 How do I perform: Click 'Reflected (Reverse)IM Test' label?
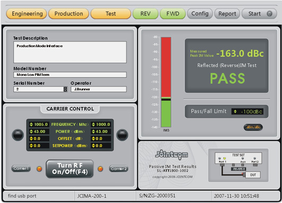[227, 65]
